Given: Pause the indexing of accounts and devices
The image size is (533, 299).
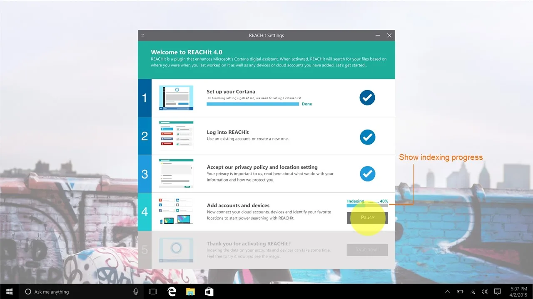Looking at the screenshot, I should 367,218.
